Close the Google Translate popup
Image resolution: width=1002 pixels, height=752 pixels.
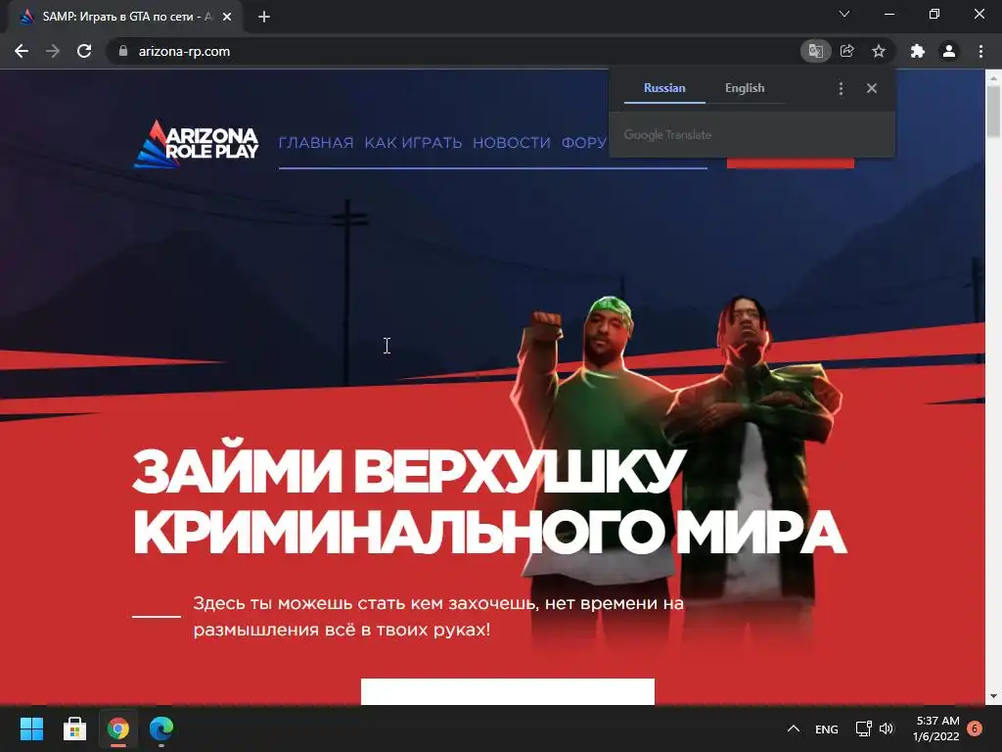click(872, 88)
